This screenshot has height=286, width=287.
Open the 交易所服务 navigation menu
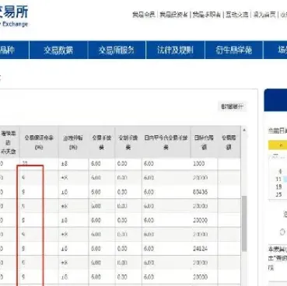pyautogui.click(x=117, y=50)
